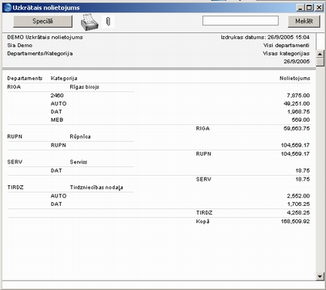Image resolution: width=326 pixels, height=290 pixels.
Task: Click the Meklēt search button
Action: (x=304, y=21)
